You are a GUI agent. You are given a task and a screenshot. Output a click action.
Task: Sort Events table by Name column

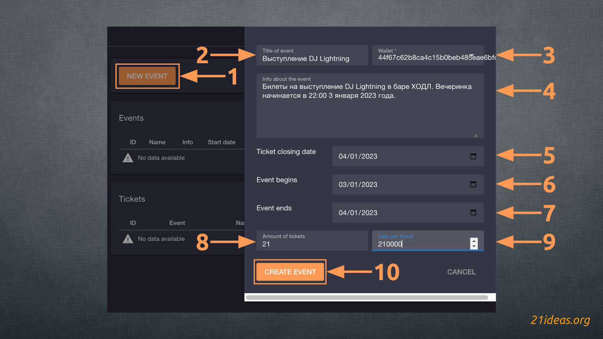(157, 142)
